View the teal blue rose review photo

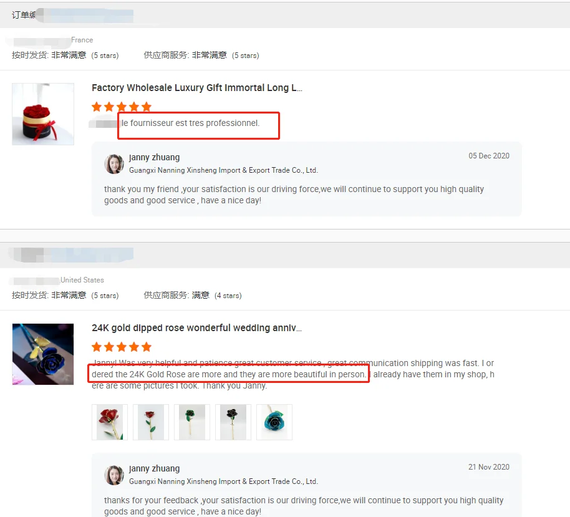pyautogui.click(x=274, y=422)
